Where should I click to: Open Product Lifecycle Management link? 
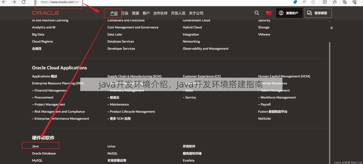click(131, 111)
